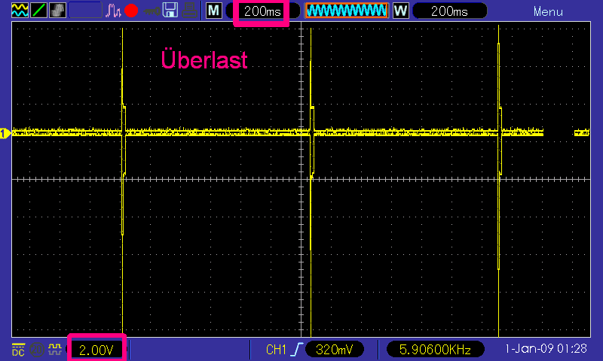The height and width of the screenshot is (361, 603).
Task: Click the red record circle icon
Action: (x=131, y=11)
